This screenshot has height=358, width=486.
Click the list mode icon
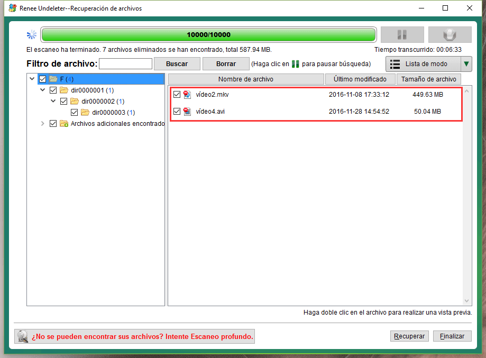click(x=395, y=64)
